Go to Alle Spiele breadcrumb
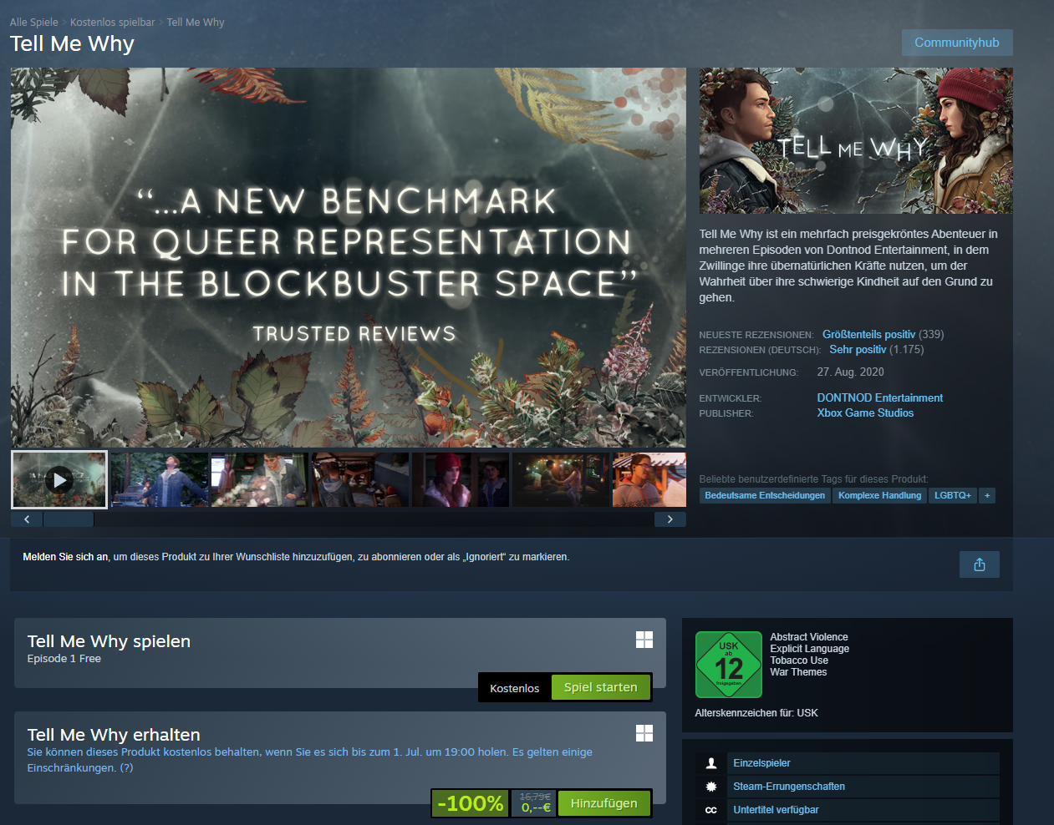The image size is (1054, 825). tap(34, 23)
